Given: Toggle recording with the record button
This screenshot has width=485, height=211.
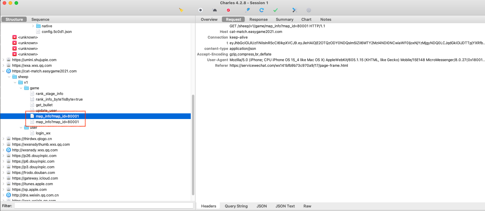Looking at the screenshot, I should pos(201,10).
